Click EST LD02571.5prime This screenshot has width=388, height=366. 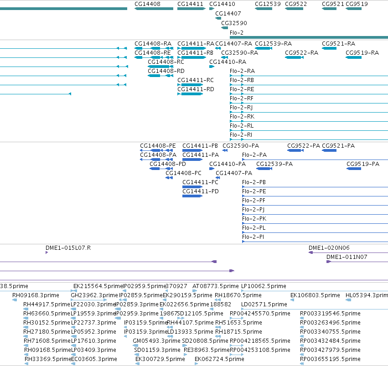point(264,304)
